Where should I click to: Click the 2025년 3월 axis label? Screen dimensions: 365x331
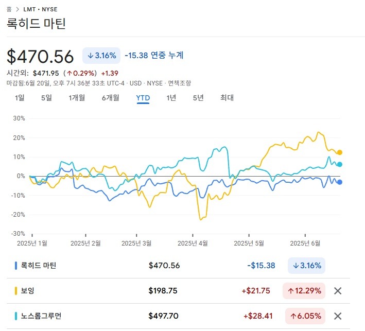[x=136, y=243]
